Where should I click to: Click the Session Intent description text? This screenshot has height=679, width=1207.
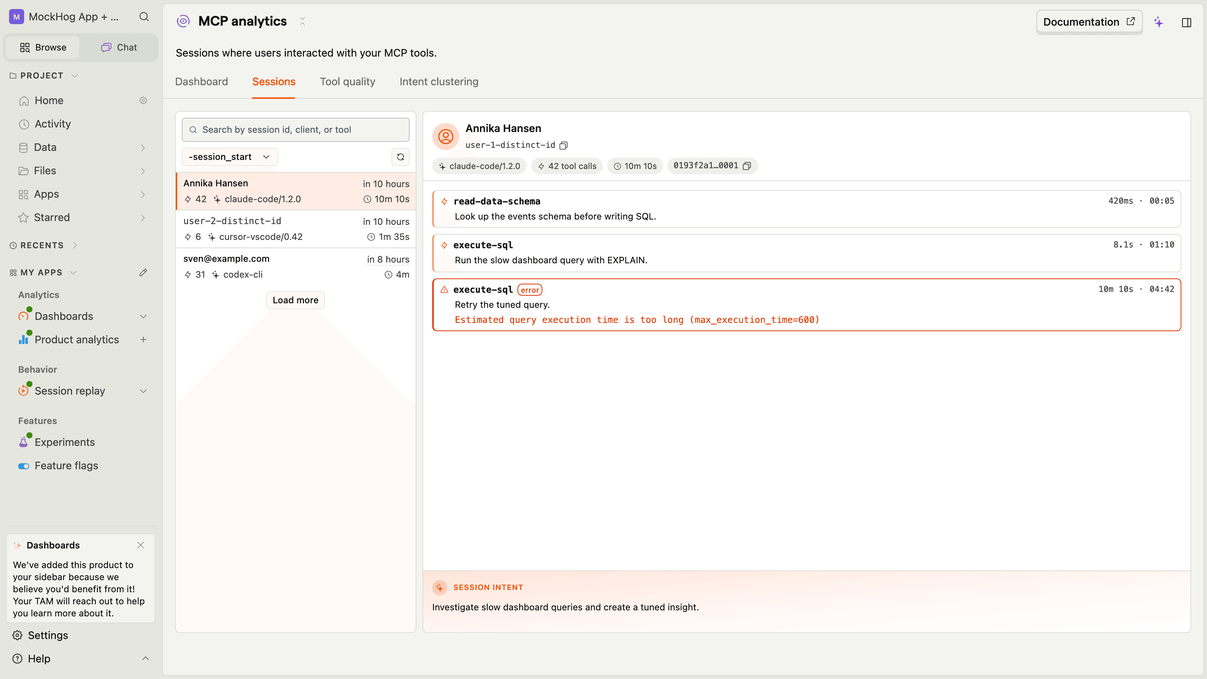click(x=565, y=607)
